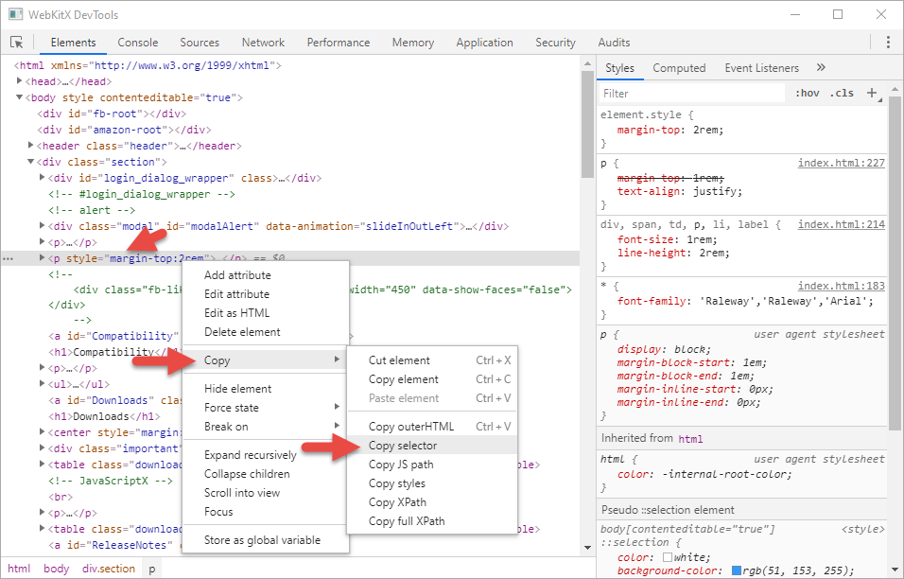The height and width of the screenshot is (579, 904).
Task: Expand the div class="important" node
Action: click(x=43, y=447)
